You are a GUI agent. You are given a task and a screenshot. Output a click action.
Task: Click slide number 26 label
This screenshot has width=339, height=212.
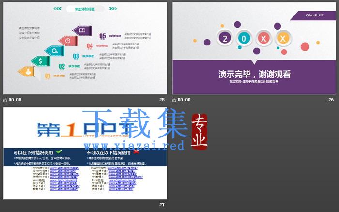coord(331,100)
